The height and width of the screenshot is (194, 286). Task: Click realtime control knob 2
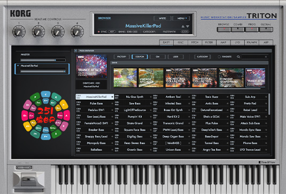coord(38,32)
